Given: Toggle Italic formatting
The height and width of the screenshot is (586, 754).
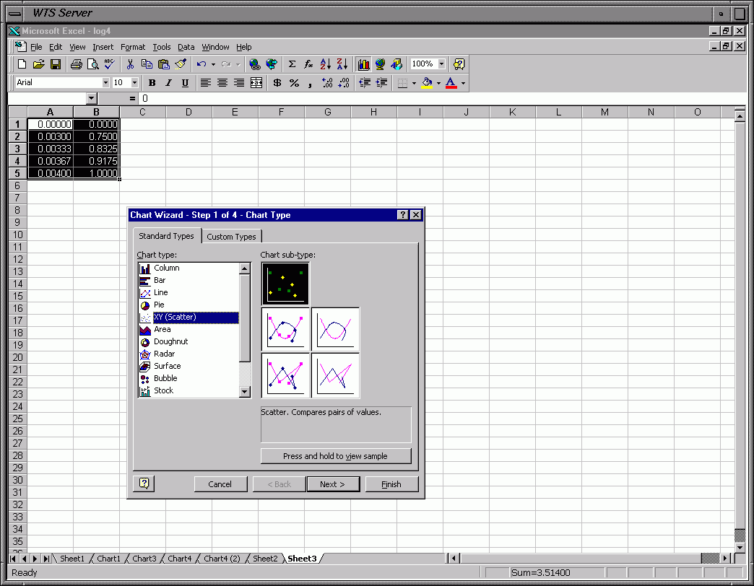Looking at the screenshot, I should tap(168, 83).
